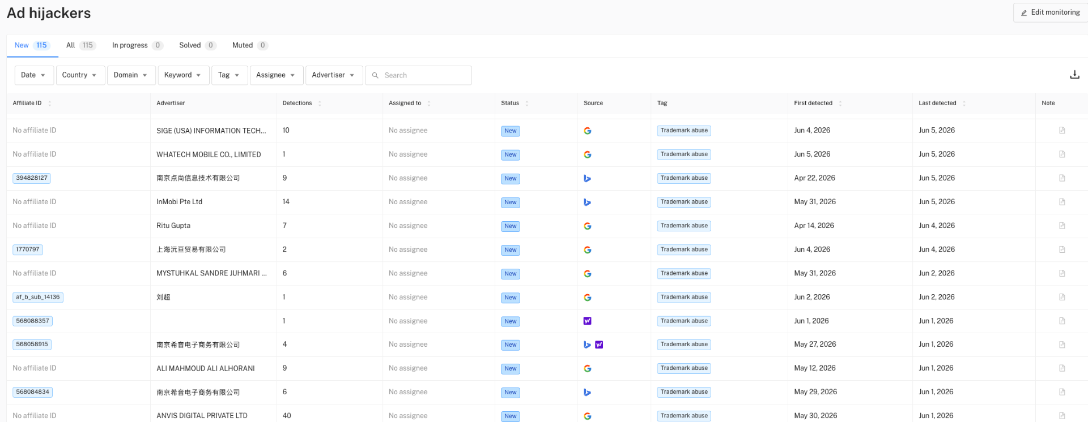Click the download export icon
Image resolution: width=1088 pixels, height=422 pixels.
[1074, 75]
